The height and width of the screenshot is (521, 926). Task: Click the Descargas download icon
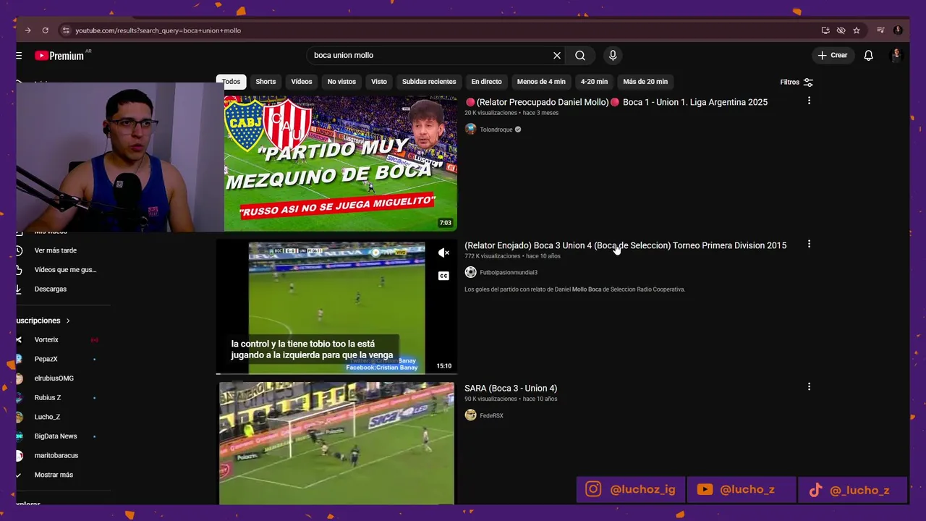pos(20,289)
